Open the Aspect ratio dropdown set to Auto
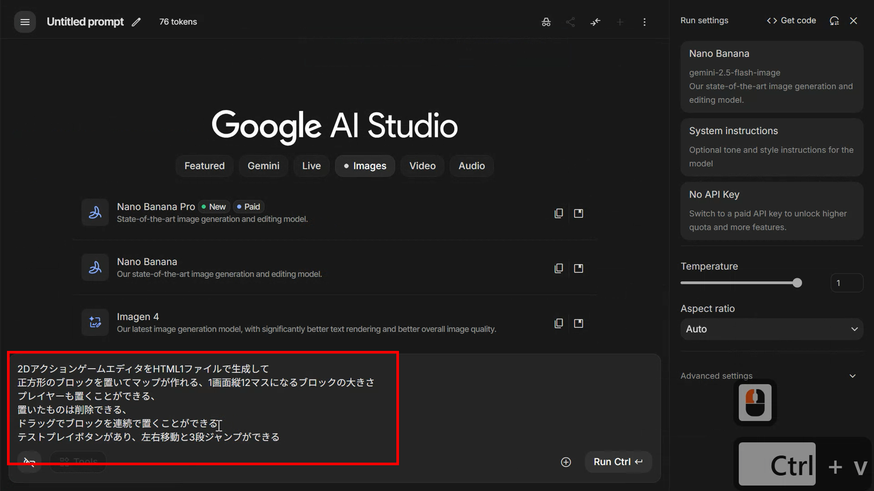This screenshot has width=874, height=491. click(x=772, y=329)
